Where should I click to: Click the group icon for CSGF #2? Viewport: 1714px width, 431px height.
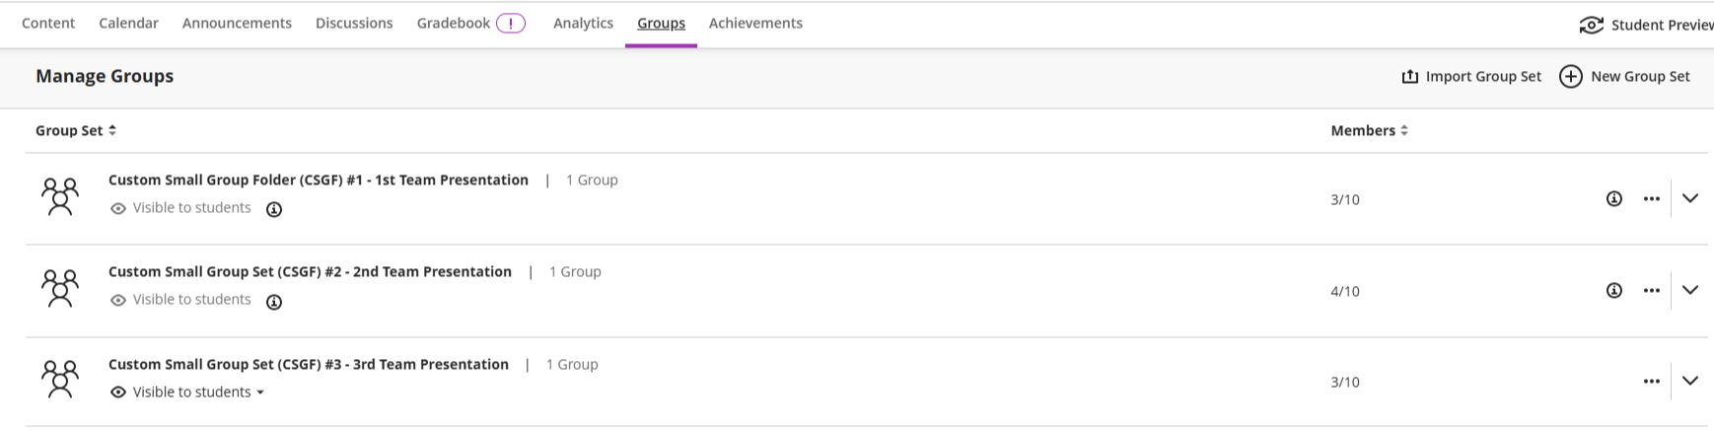[60, 289]
